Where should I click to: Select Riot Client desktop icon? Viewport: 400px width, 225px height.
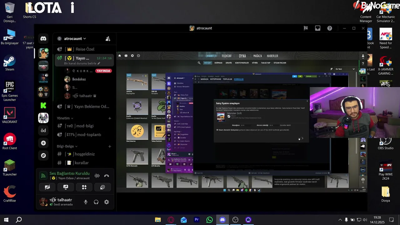[x=10, y=141]
